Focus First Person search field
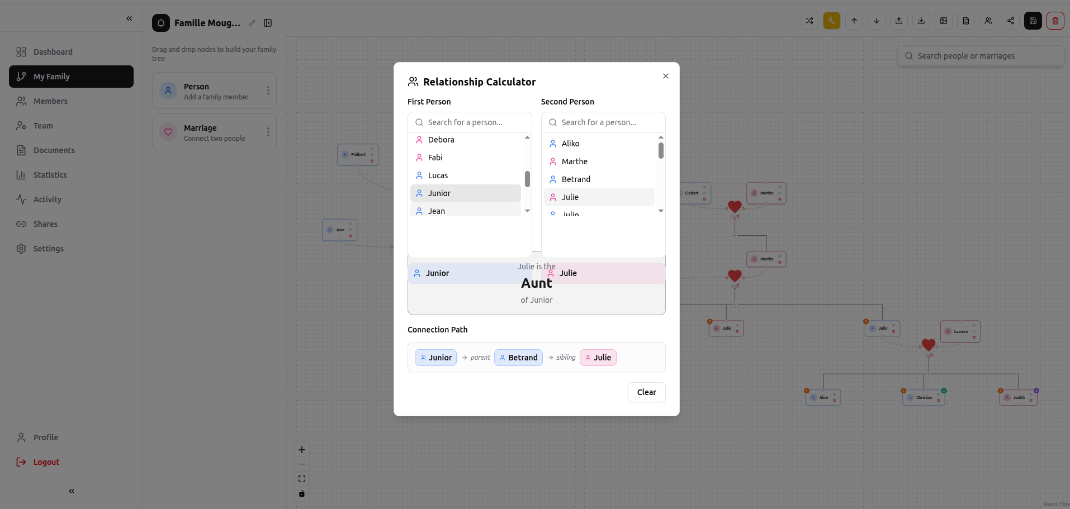Screen dimensions: 1070x509 point(470,122)
